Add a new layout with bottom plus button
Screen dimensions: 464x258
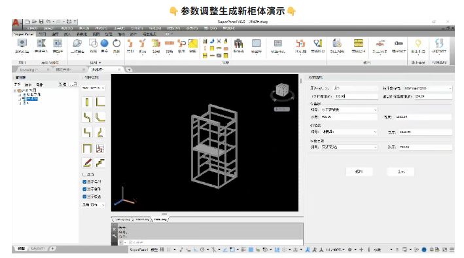[x=52, y=249]
